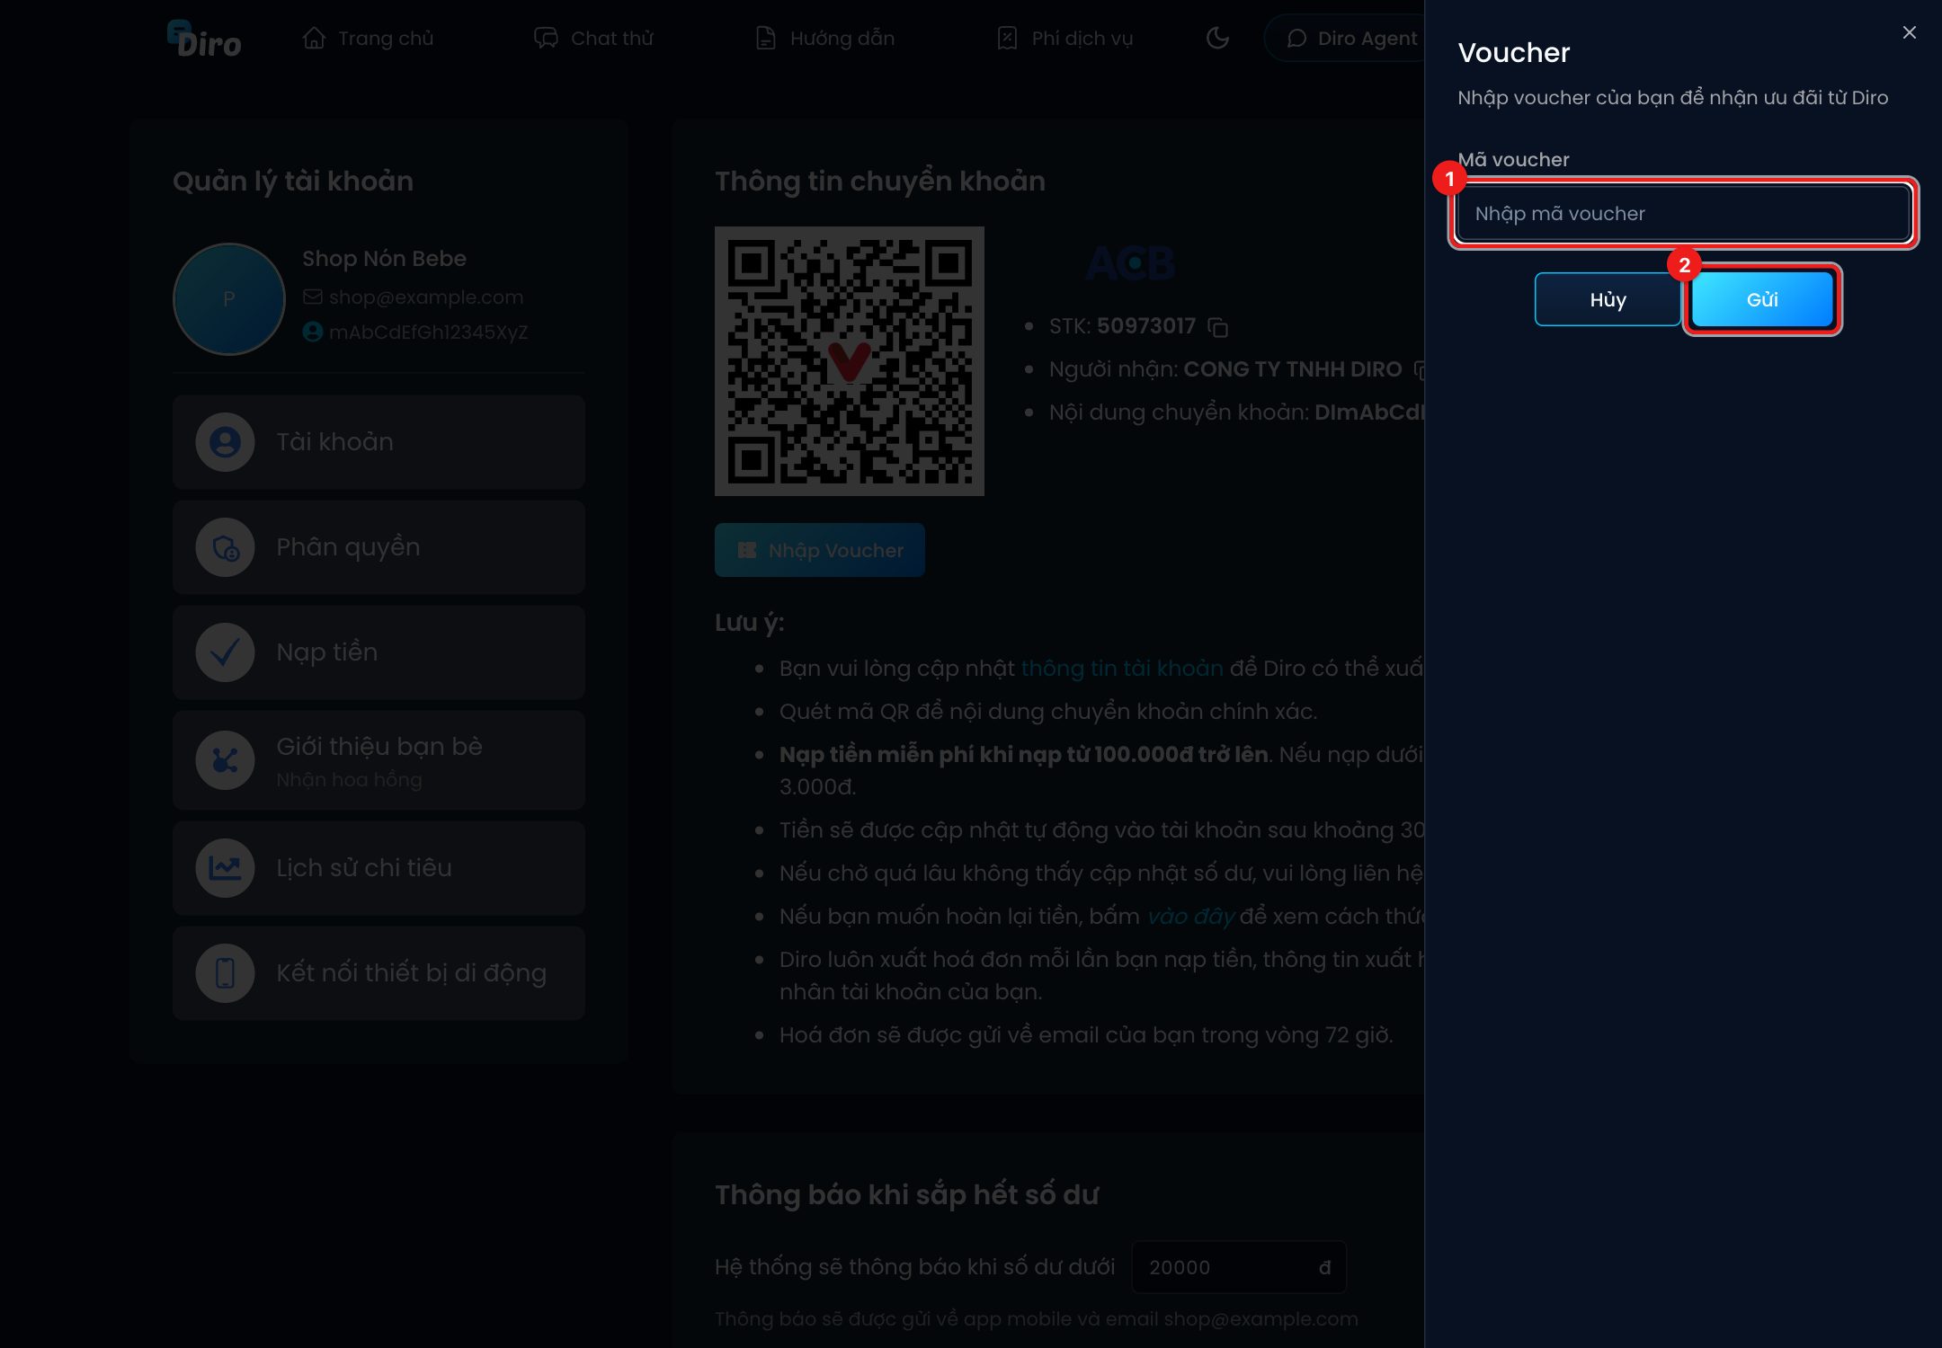The image size is (1942, 1348).
Task: Click the profile avatar P
Action: pyautogui.click(x=229, y=299)
